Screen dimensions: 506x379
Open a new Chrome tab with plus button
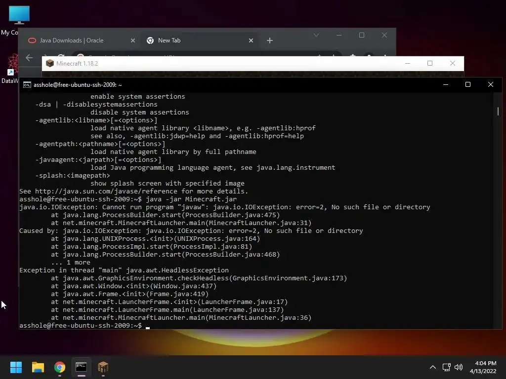point(270,40)
